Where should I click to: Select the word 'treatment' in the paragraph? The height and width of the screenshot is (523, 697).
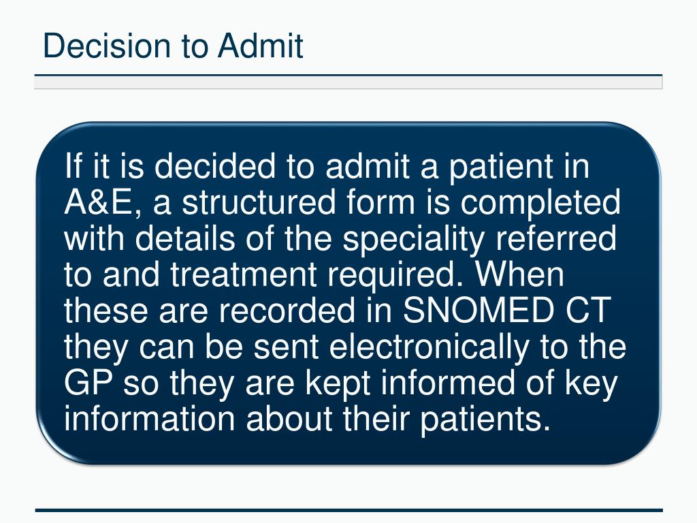click(244, 274)
